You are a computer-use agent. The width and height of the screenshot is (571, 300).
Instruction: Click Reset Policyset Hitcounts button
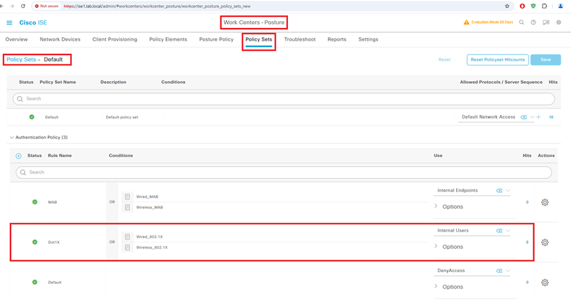(497, 60)
